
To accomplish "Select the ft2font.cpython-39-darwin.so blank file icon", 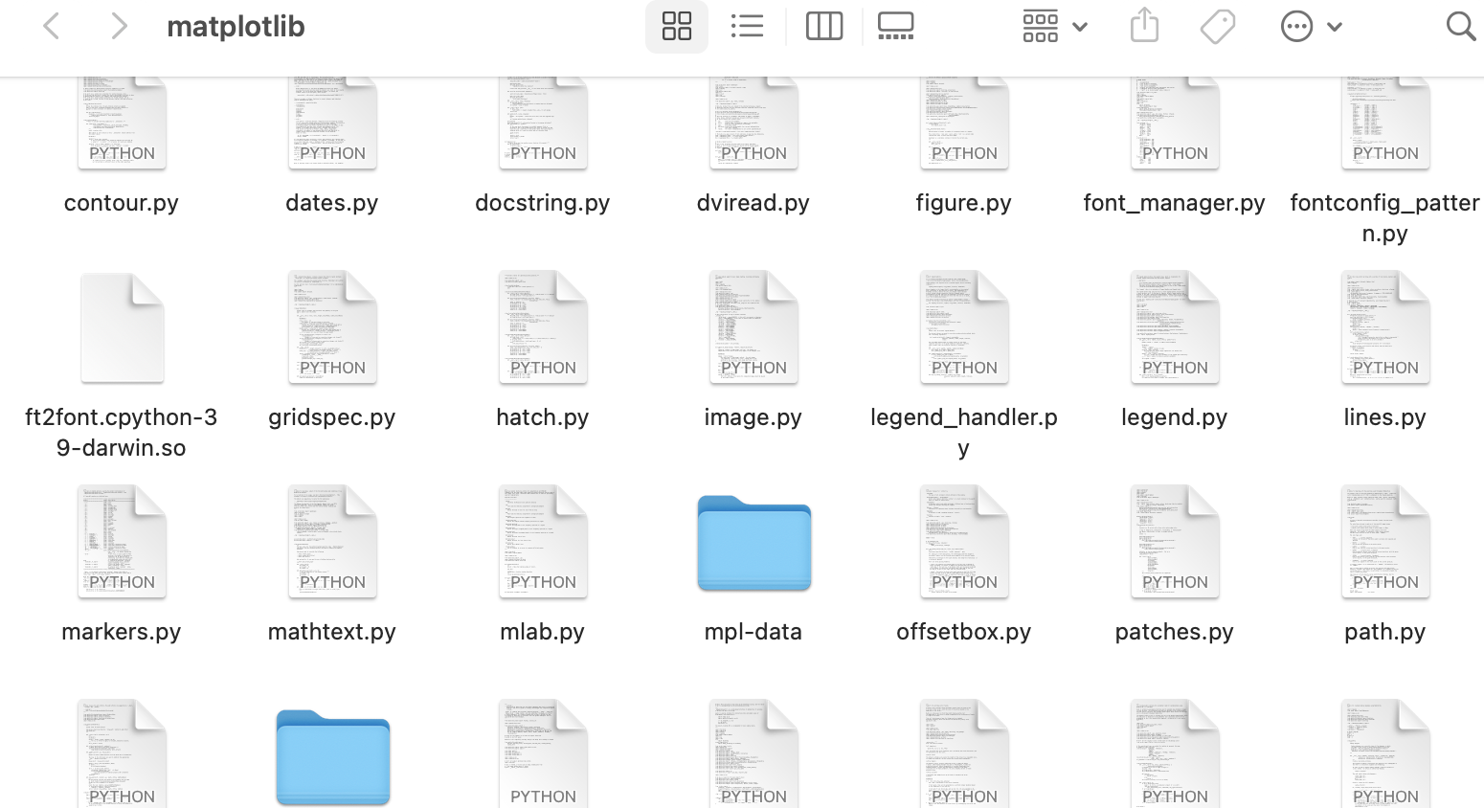I will click(122, 327).
